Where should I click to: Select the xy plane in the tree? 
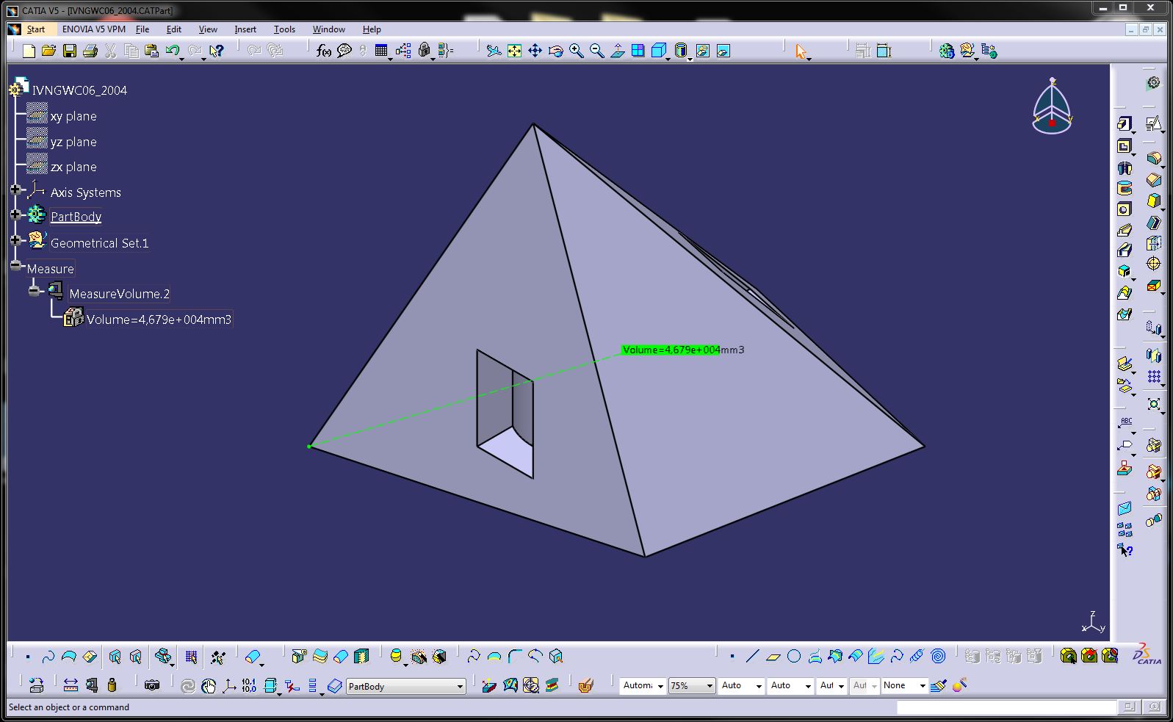73,116
